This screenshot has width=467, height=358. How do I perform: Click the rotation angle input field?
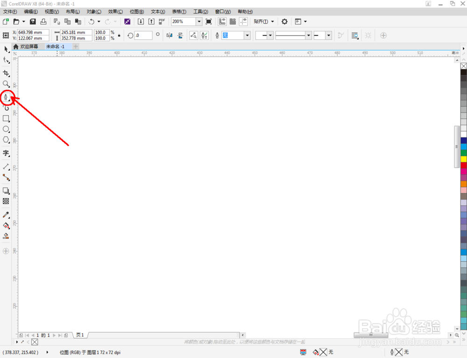coord(143,36)
